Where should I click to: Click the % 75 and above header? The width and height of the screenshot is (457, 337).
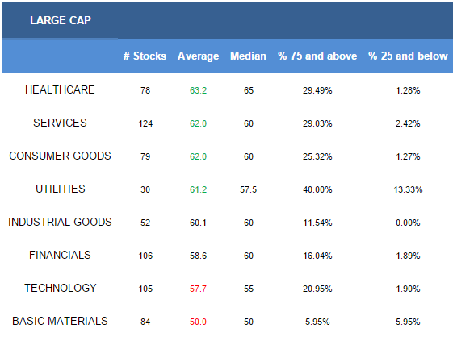click(x=317, y=56)
